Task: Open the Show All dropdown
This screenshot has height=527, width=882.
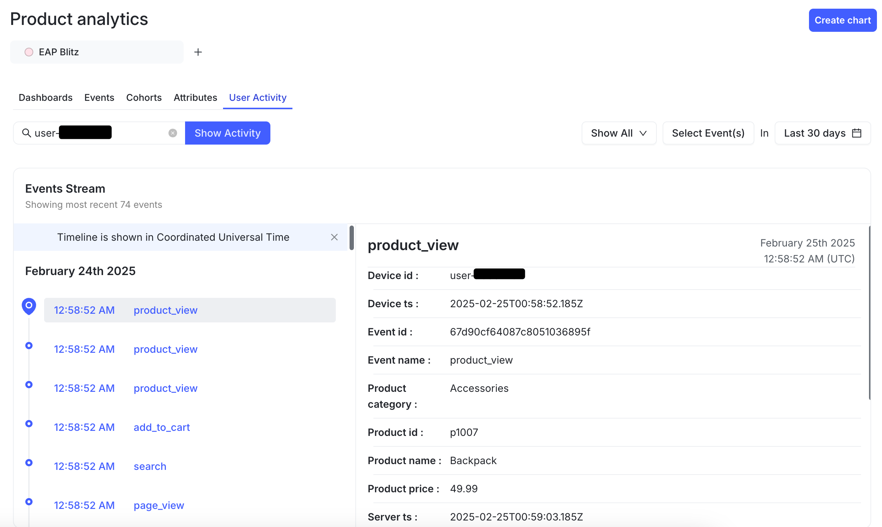Action: 618,133
